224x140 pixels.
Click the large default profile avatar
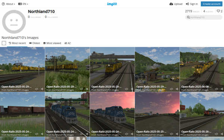(x=14, y=22)
